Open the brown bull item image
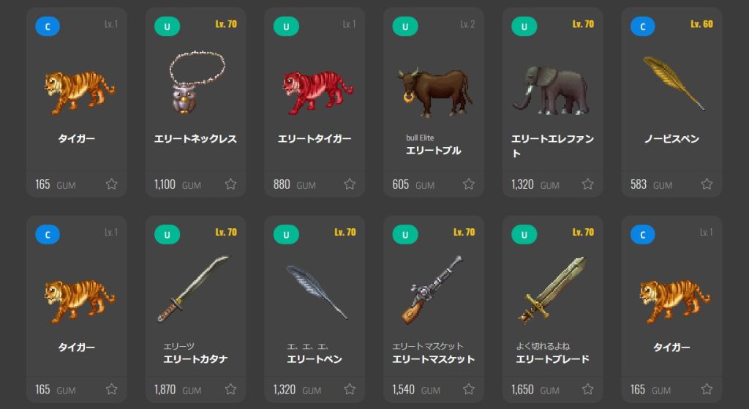749x409 pixels. [434, 92]
